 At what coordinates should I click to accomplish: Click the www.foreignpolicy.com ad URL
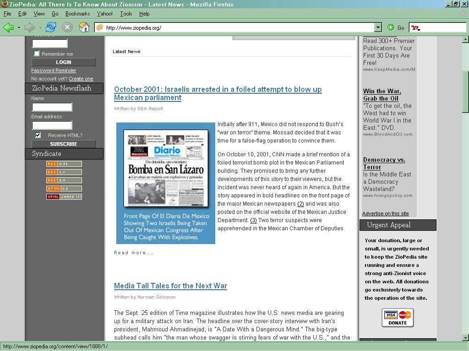387,196
